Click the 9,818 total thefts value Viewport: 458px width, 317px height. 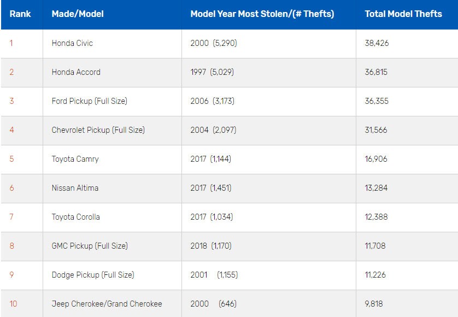[x=374, y=304]
